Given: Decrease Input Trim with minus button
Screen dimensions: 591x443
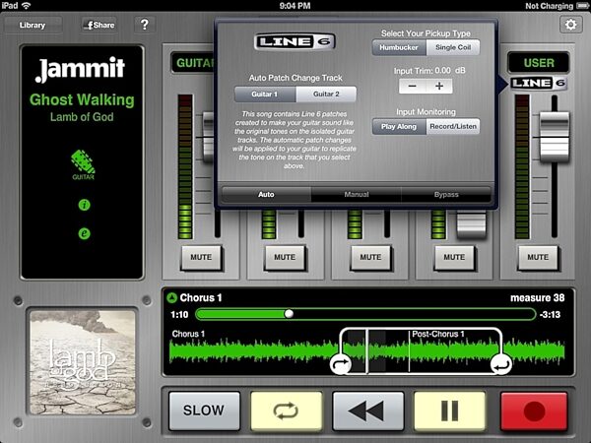Looking at the screenshot, I should [413, 87].
